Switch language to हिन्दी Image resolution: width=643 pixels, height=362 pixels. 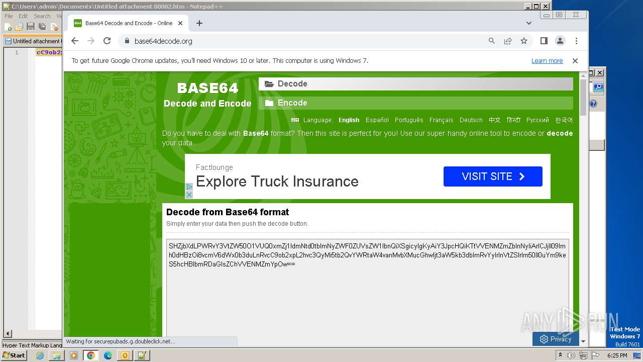tap(513, 120)
